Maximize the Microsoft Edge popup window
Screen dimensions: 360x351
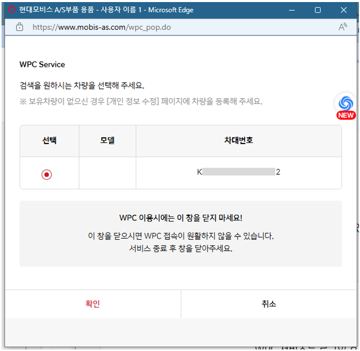click(318, 10)
